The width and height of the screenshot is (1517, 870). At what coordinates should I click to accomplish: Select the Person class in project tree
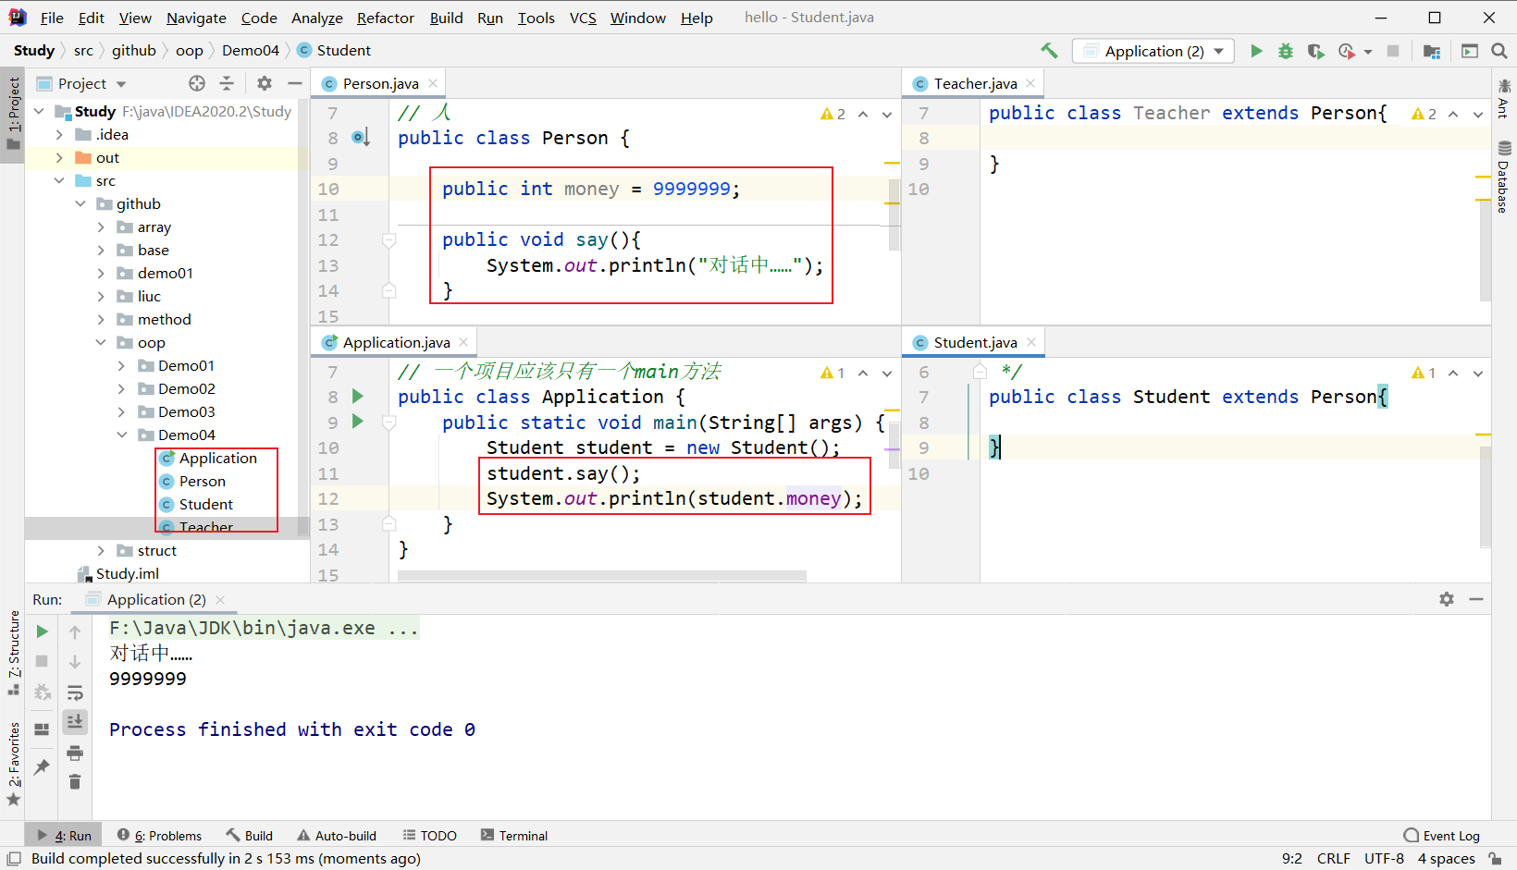[x=202, y=482]
